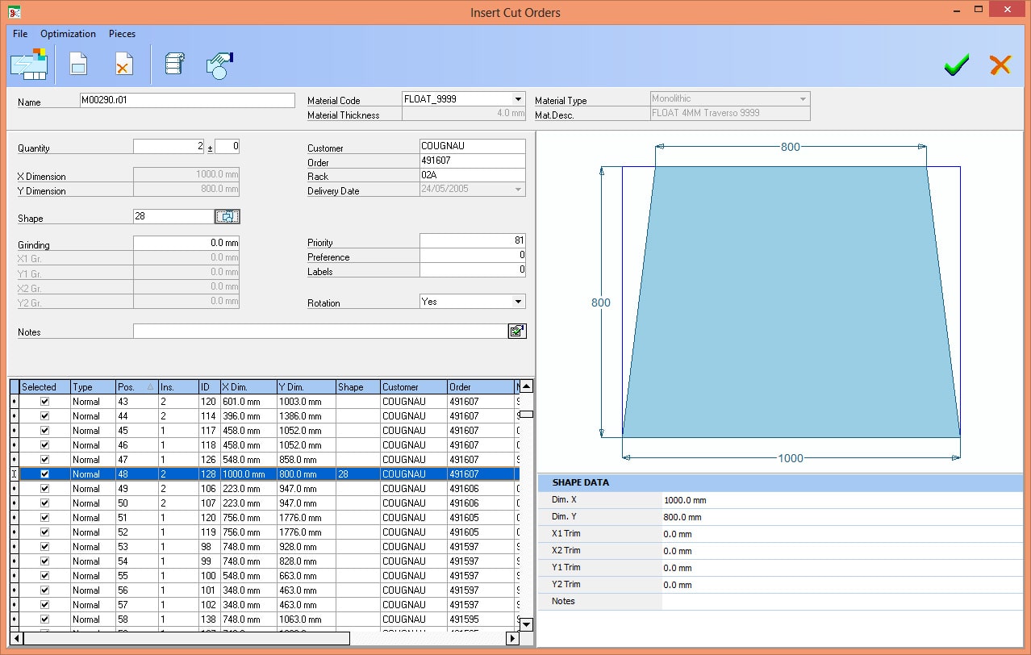Image resolution: width=1031 pixels, height=655 pixels.
Task: Open shape selector button next to Shape field
Action: click(x=227, y=217)
